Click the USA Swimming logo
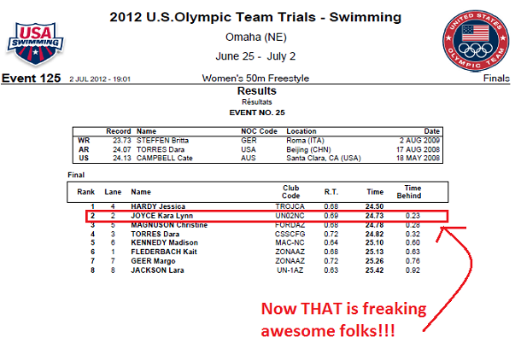 coord(36,43)
